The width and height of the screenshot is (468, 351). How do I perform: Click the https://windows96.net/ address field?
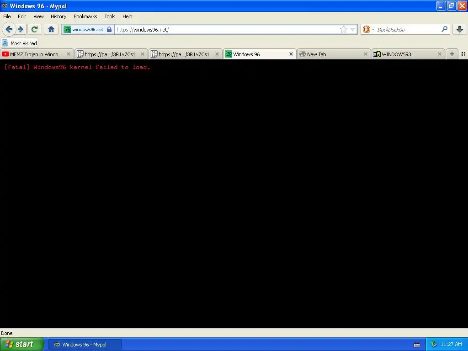pos(227,30)
